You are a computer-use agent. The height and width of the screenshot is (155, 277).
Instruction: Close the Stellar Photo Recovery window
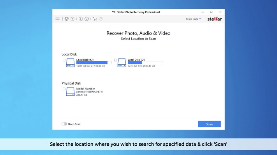[220, 12]
